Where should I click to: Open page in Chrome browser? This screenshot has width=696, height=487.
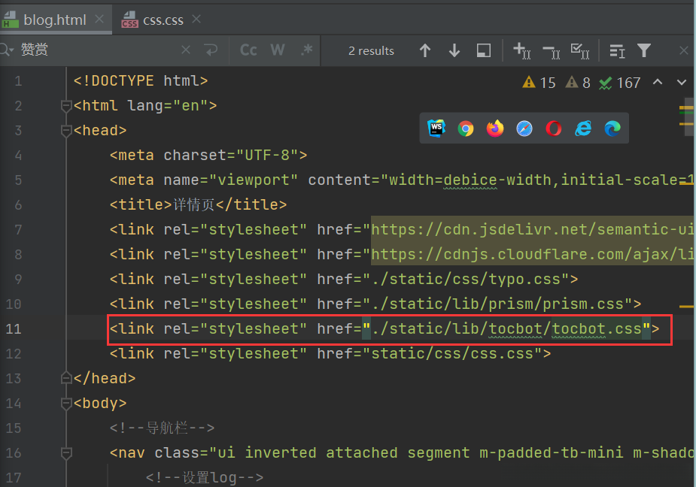(x=466, y=129)
